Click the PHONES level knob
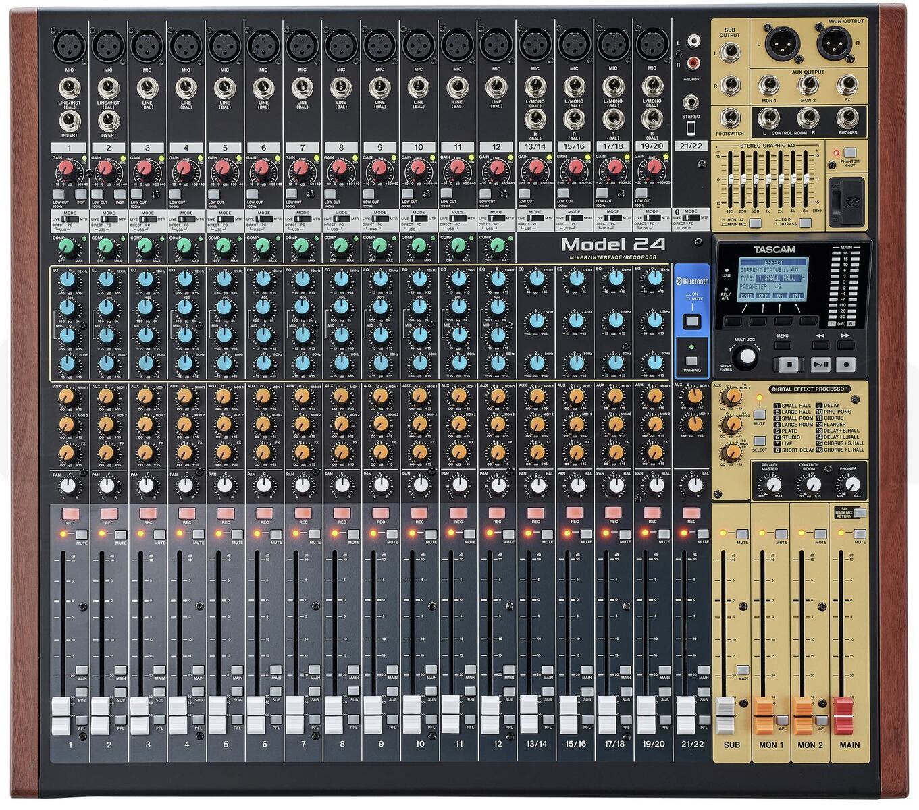The image size is (919, 810). (851, 483)
